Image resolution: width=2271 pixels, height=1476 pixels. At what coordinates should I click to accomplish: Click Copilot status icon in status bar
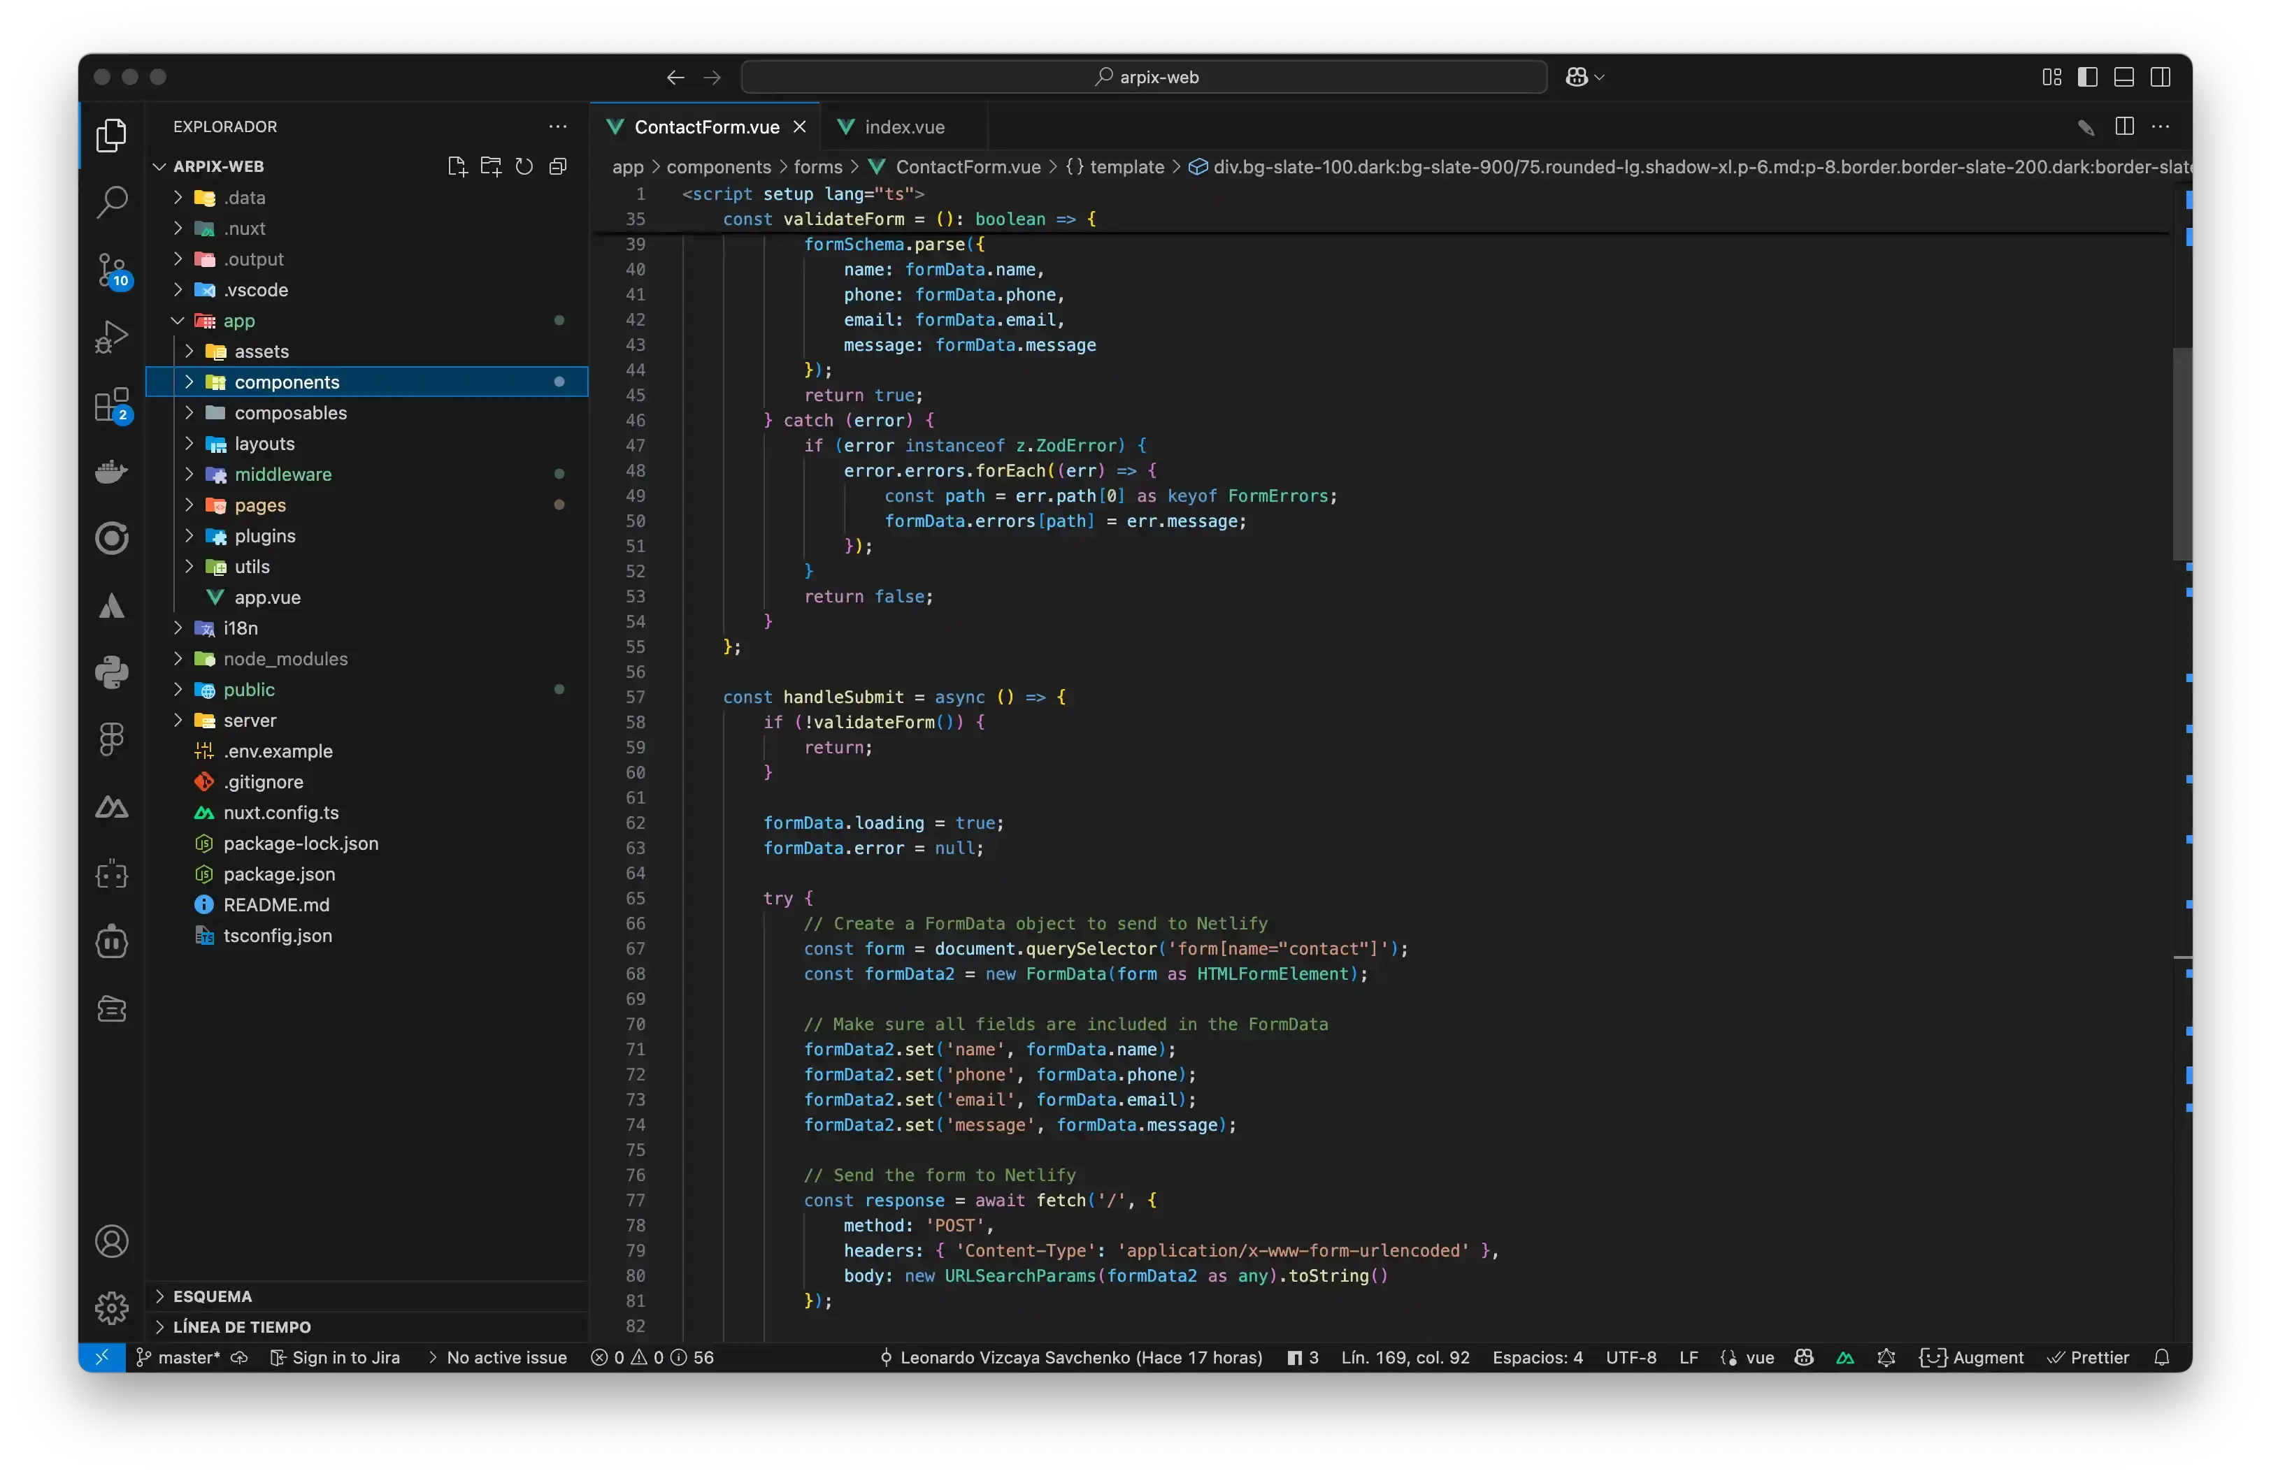1803,1356
